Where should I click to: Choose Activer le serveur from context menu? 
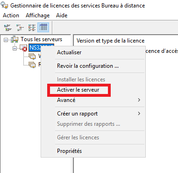[x=78, y=90]
